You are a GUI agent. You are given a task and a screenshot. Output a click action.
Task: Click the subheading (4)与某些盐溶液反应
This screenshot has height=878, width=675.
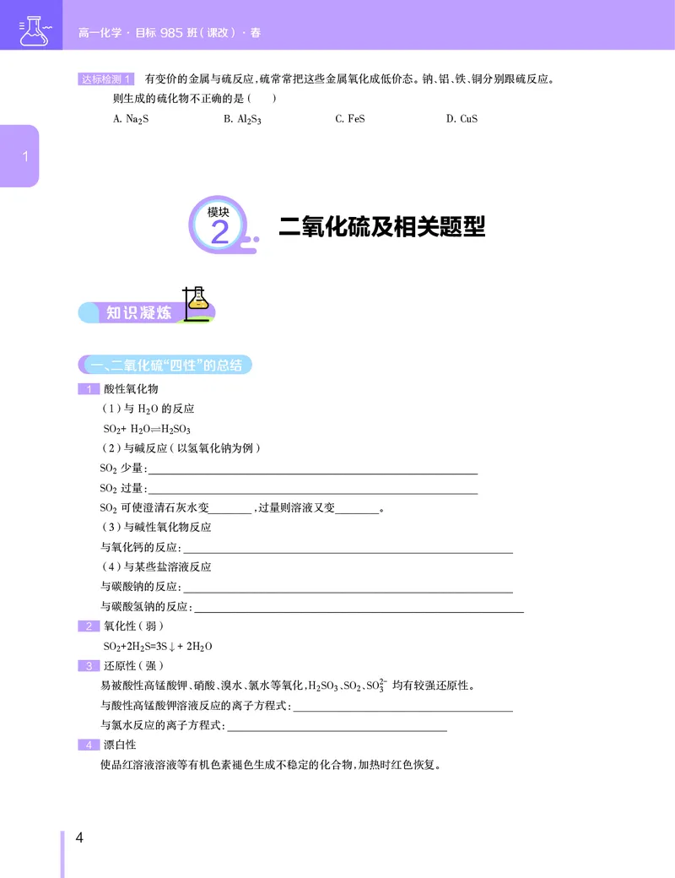156,567
